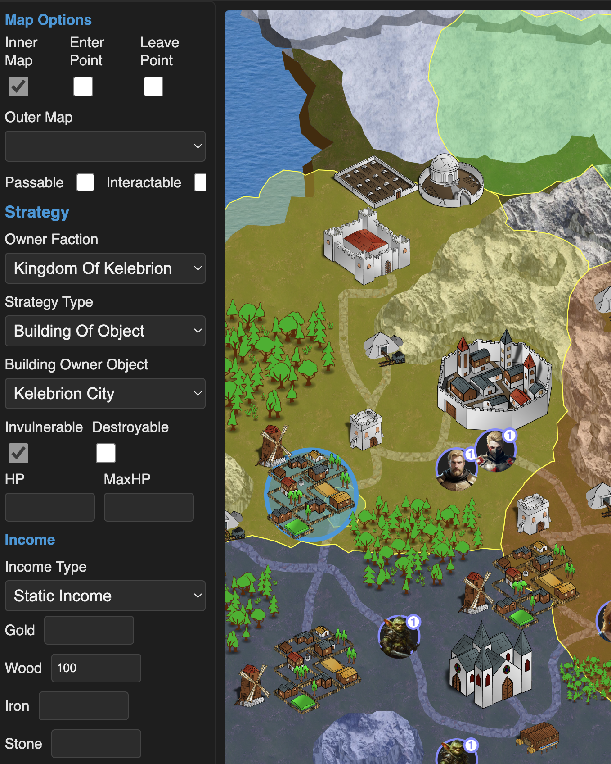Select the village in the gray territory
Image resolution: width=611 pixels, height=764 pixels.
317,668
